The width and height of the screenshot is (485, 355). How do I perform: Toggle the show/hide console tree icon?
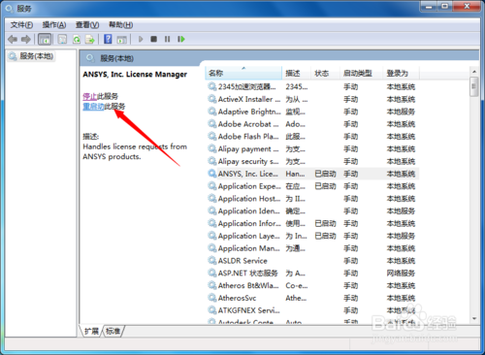[x=45, y=39]
